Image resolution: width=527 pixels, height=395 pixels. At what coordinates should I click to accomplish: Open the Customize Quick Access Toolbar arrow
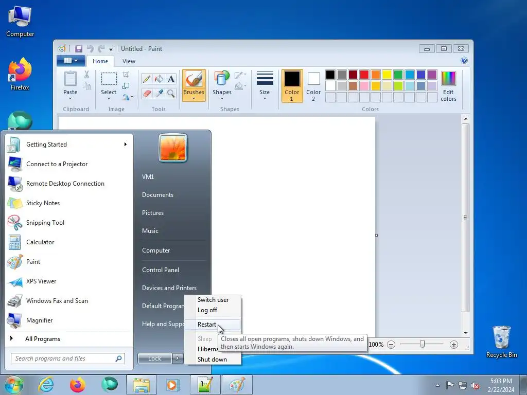(111, 49)
